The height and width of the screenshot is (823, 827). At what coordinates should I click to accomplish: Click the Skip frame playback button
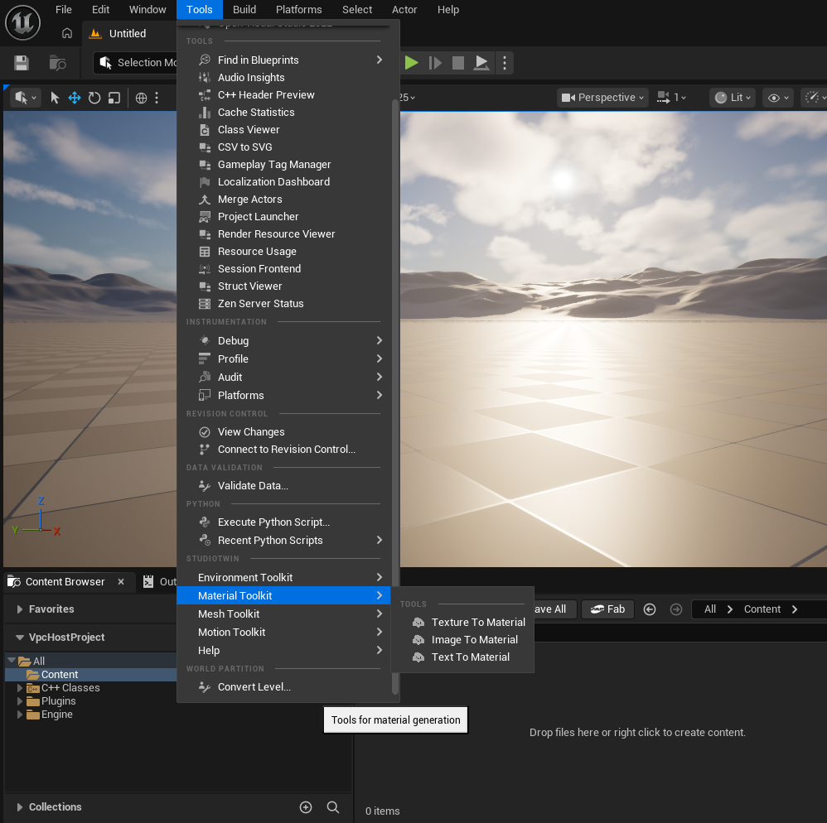pos(435,63)
